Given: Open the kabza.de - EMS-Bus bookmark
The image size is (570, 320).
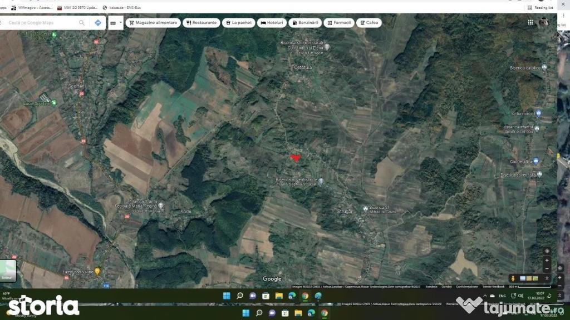Looking at the screenshot, I should pos(123,8).
